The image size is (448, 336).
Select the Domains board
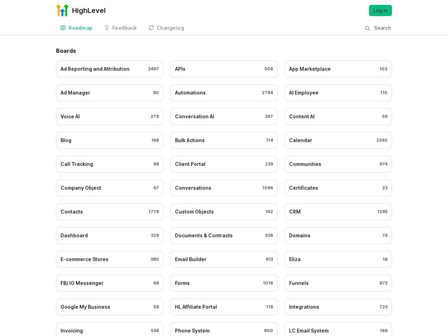pyautogui.click(x=338, y=236)
